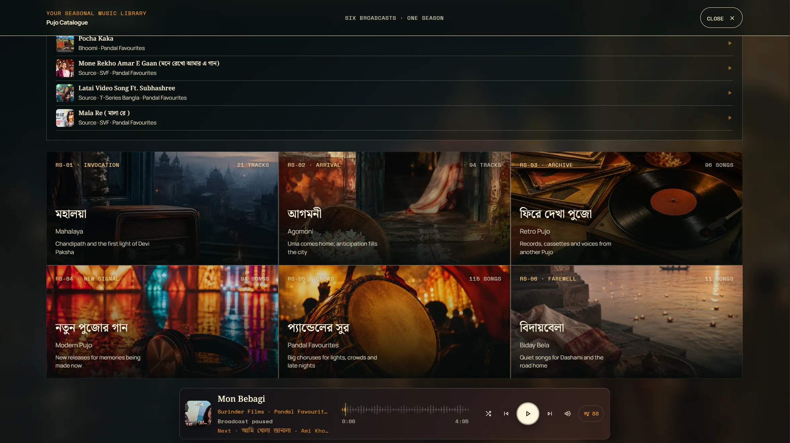Image resolution: width=790 pixels, height=443 pixels.
Task: Resume playback of Mon Bebagi
Action: click(x=528, y=413)
